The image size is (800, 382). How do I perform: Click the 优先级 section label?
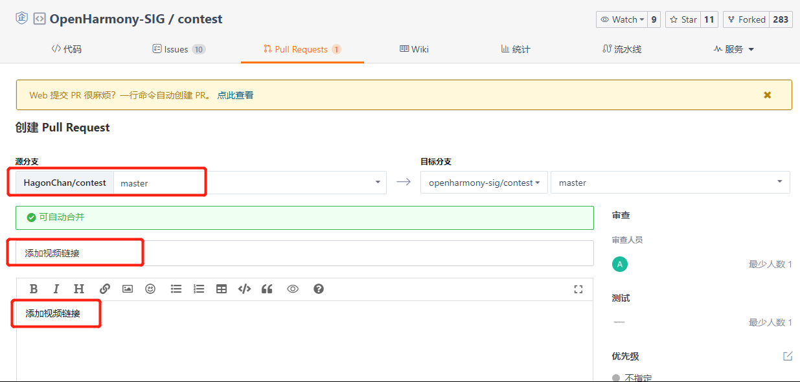[626, 356]
